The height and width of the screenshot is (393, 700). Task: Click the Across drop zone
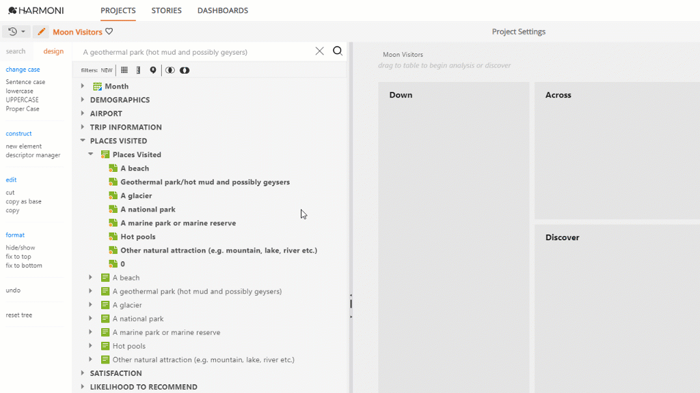(617, 151)
